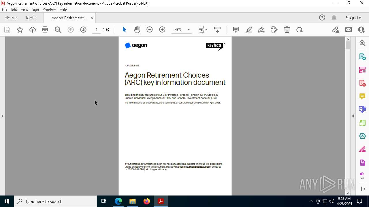Open the Export PDF side tool
Image resolution: width=369 pixels, height=207 pixels.
click(x=362, y=57)
